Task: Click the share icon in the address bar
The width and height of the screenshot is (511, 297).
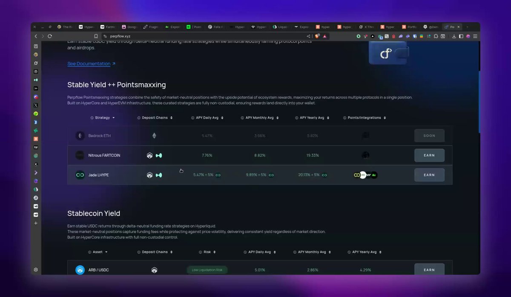Action: (x=308, y=36)
